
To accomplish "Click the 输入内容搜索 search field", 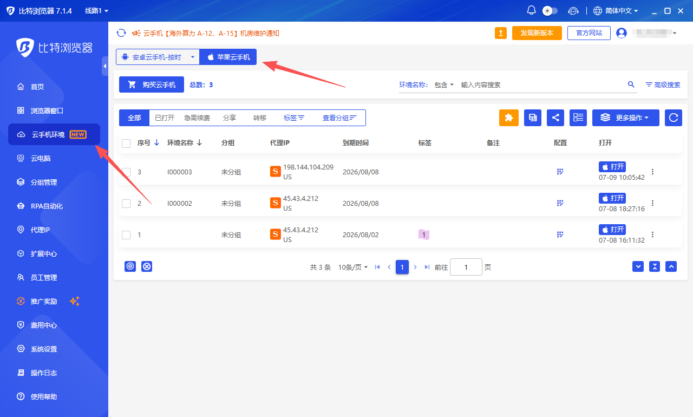I will pyautogui.click(x=541, y=85).
